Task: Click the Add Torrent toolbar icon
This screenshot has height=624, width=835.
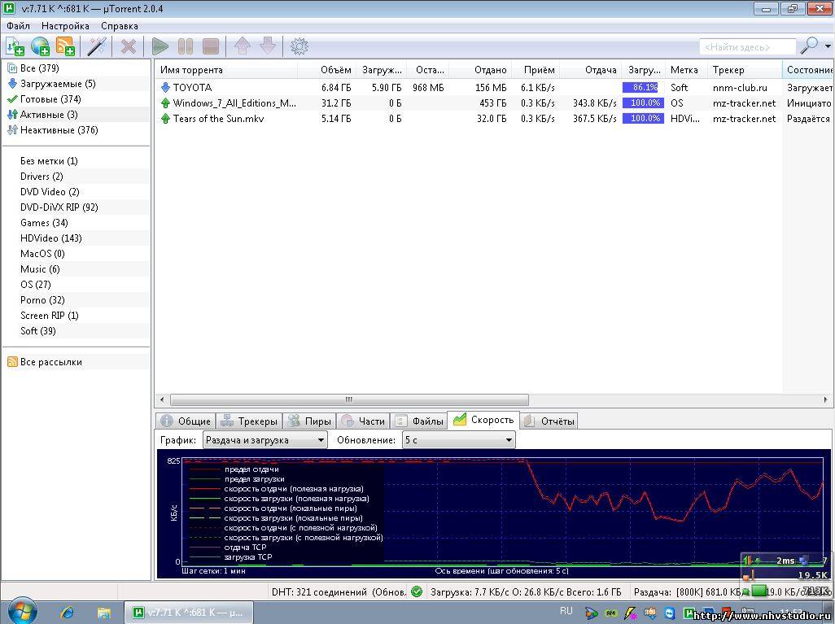Action: pos(15,46)
